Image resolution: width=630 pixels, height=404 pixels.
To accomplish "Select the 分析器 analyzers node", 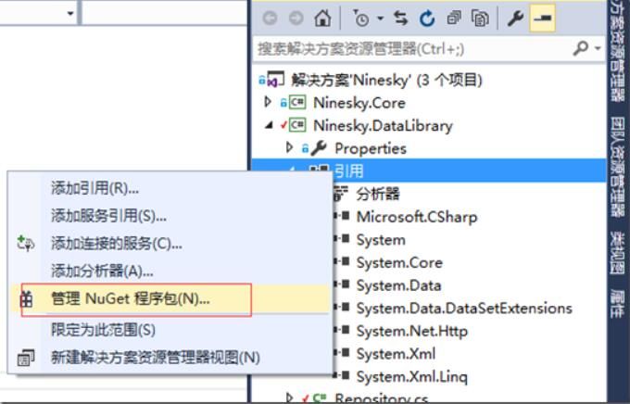I will pos(378,195).
